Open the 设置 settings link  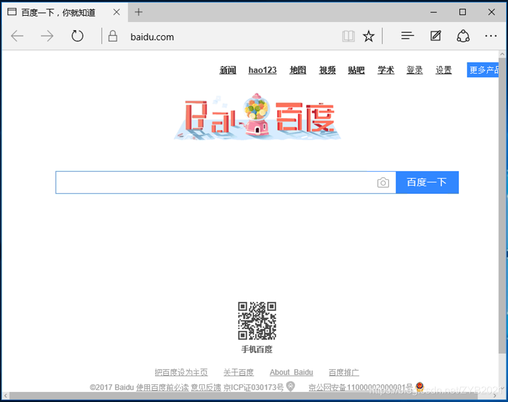pyautogui.click(x=443, y=70)
